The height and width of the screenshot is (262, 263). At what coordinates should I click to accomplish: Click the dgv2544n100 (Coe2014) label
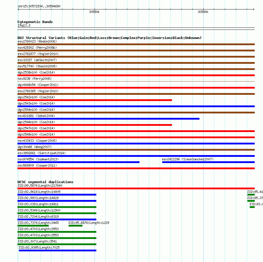point(36,110)
